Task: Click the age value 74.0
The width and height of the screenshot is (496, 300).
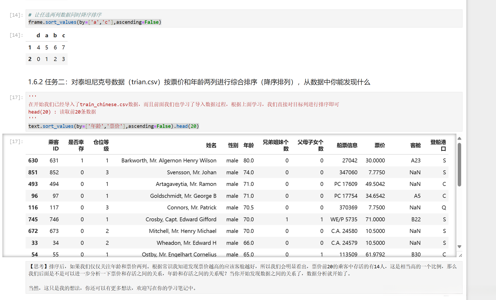Action: click(x=249, y=172)
